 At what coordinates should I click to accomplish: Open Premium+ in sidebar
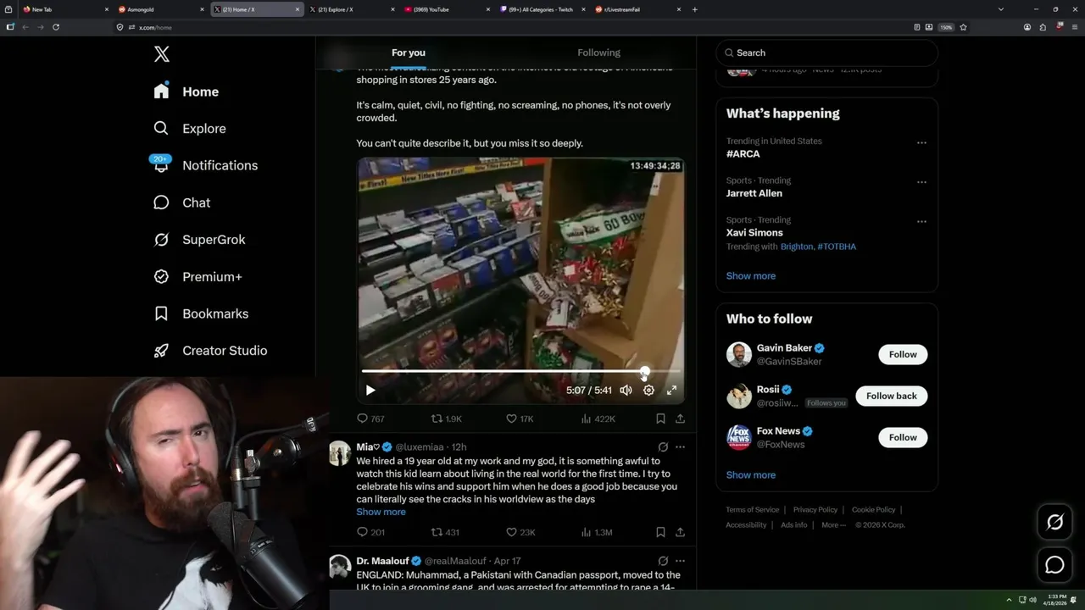[x=198, y=277]
